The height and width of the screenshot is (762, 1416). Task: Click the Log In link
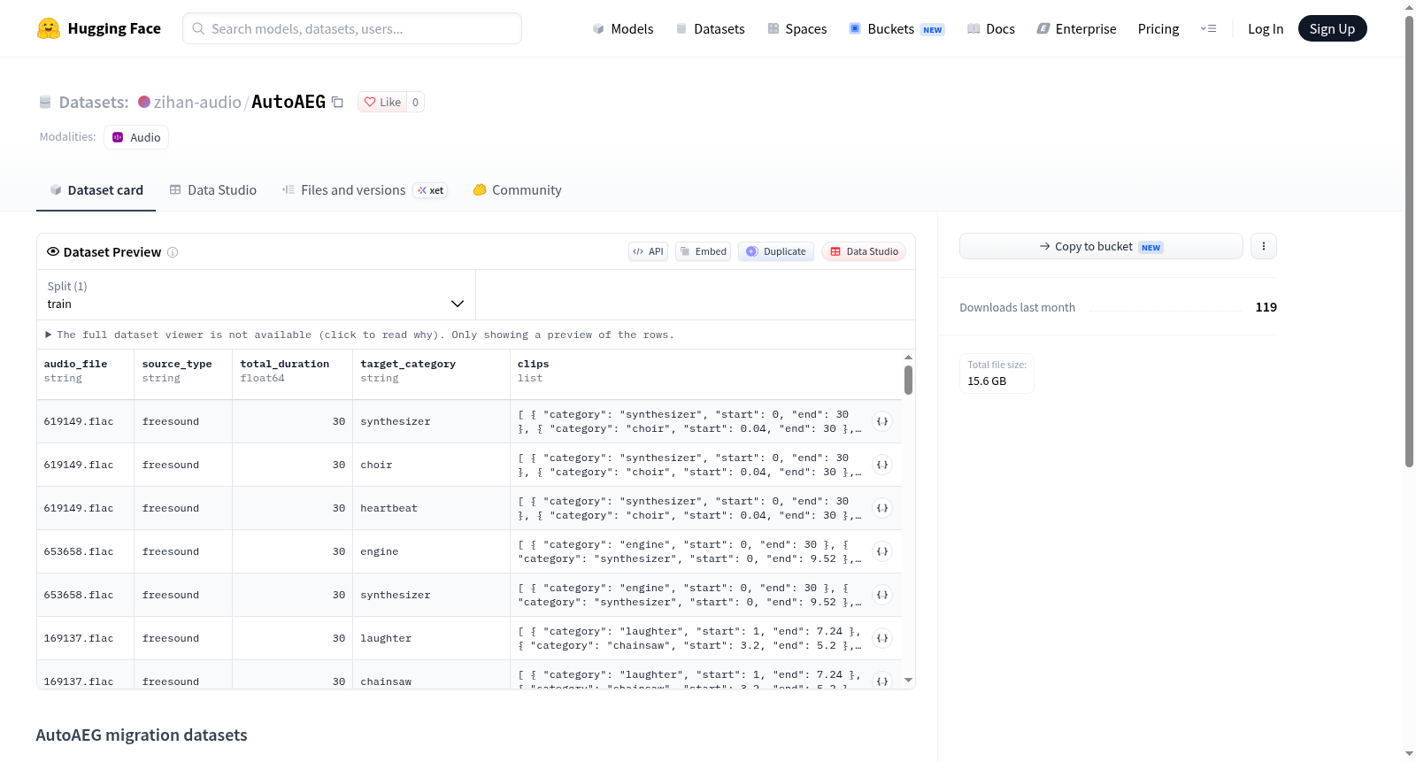tap(1266, 28)
